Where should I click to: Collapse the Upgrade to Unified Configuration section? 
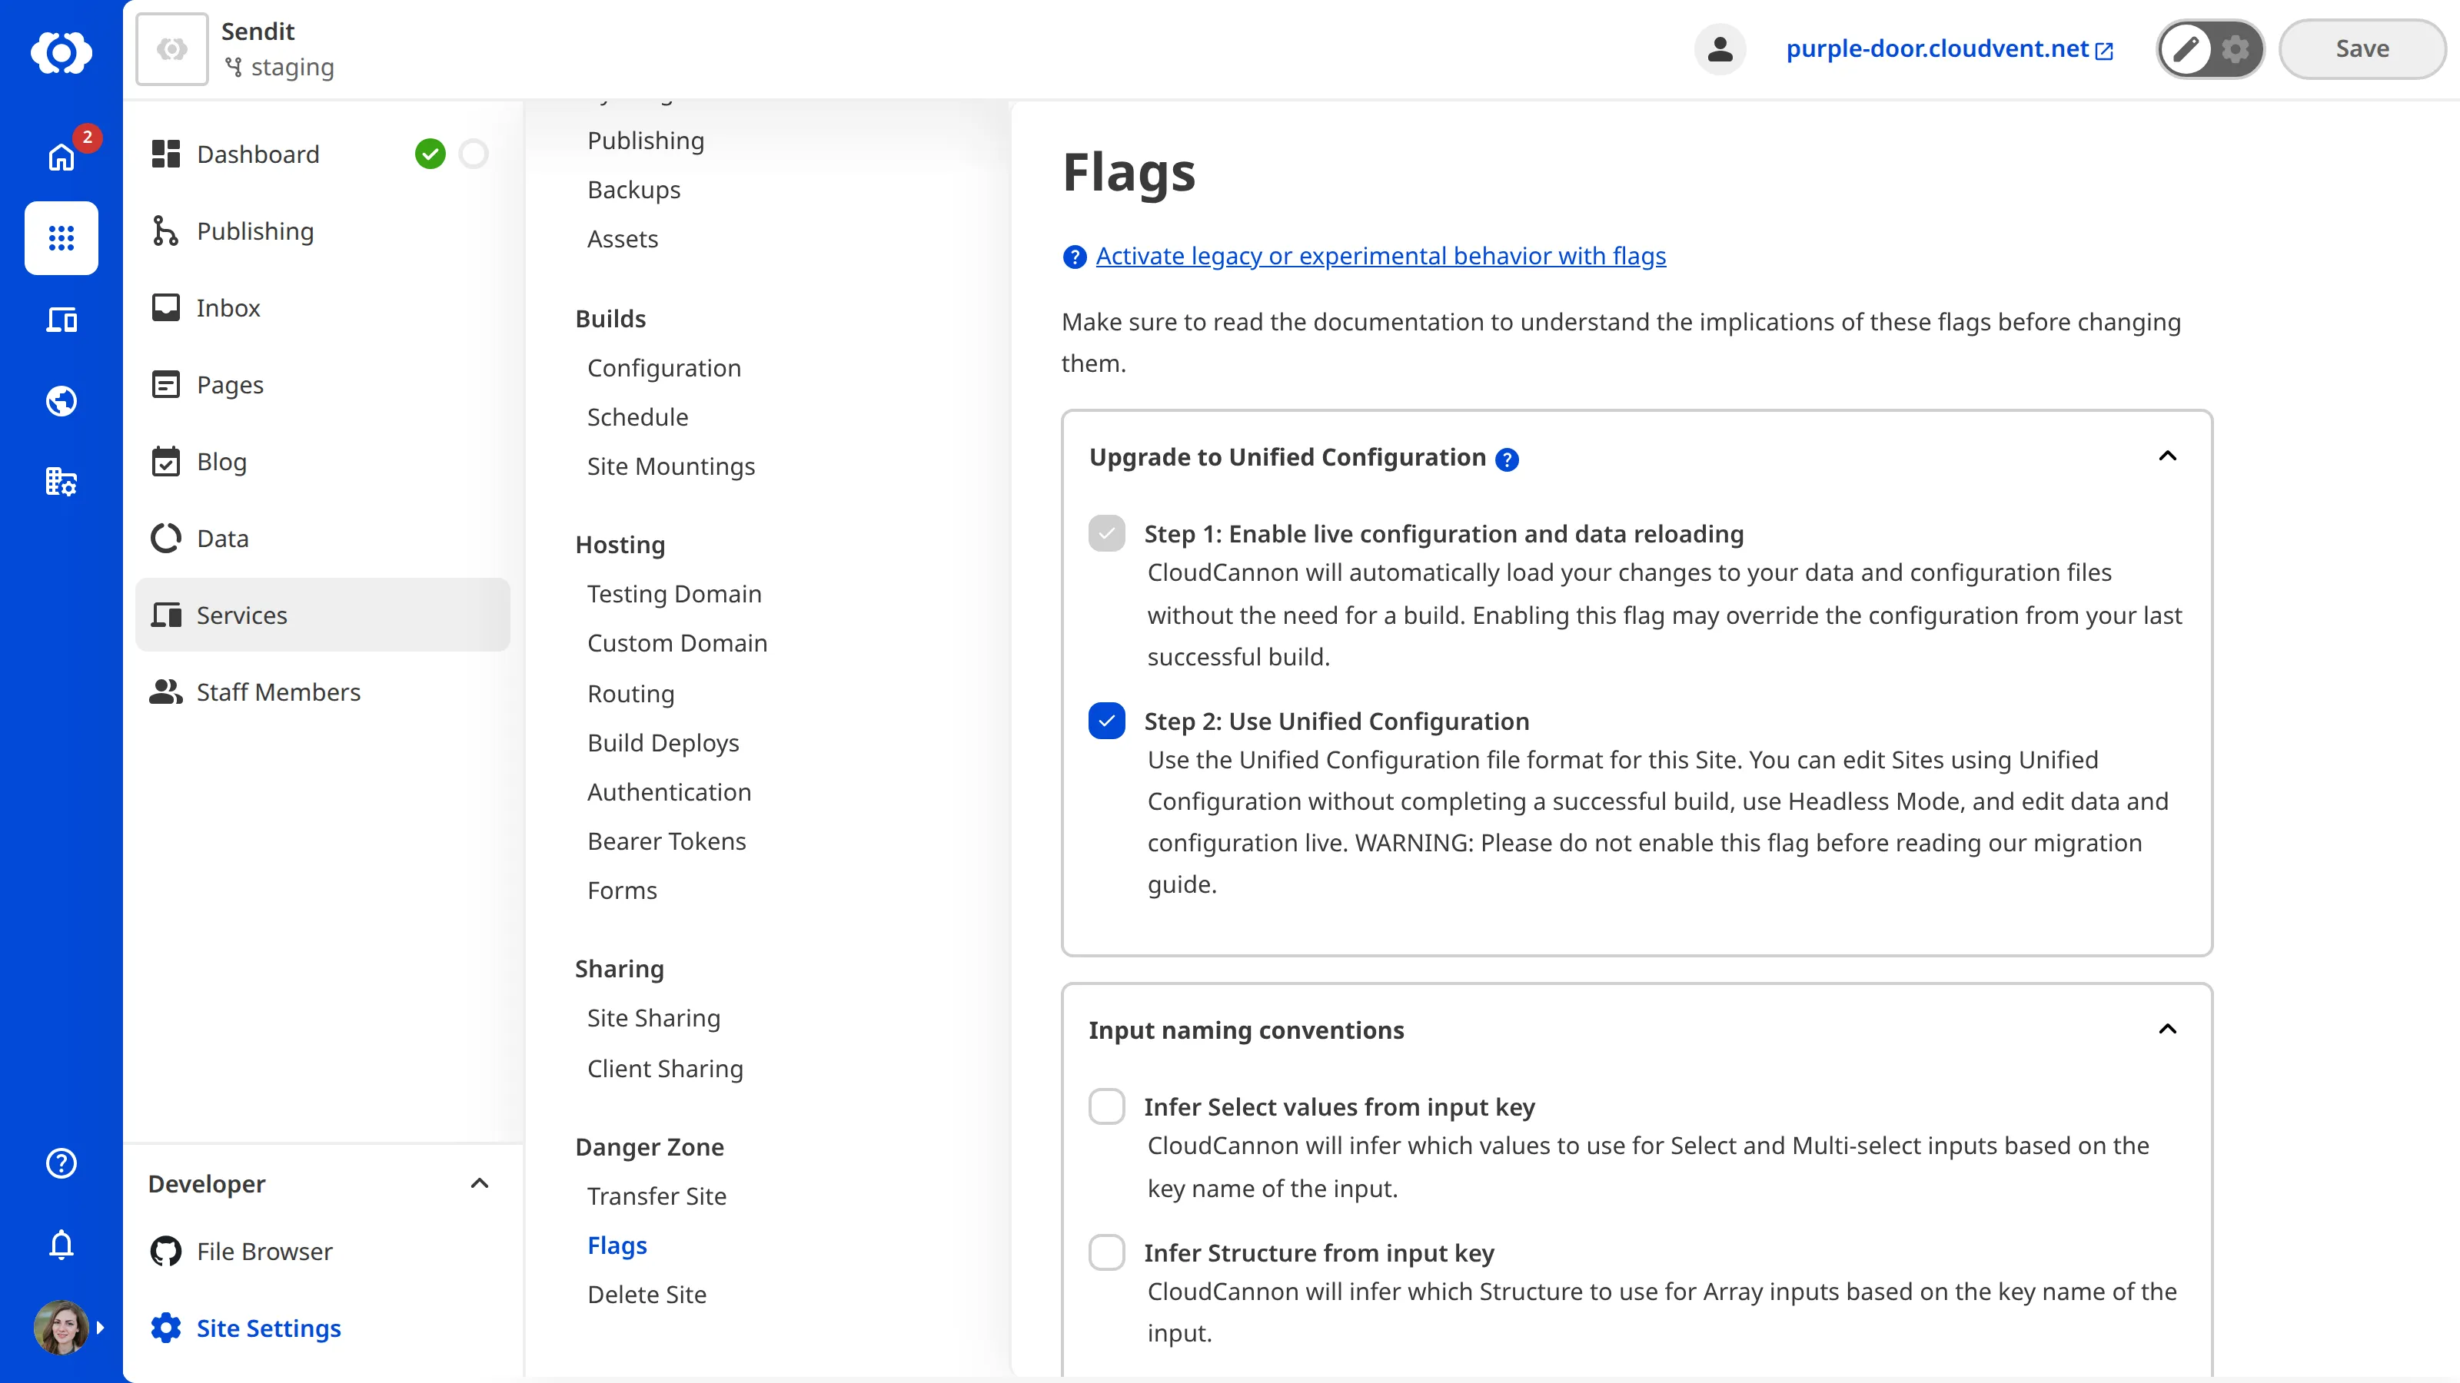point(2168,456)
